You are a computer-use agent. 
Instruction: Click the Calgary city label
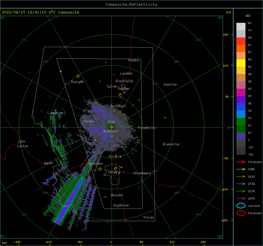[114, 172]
